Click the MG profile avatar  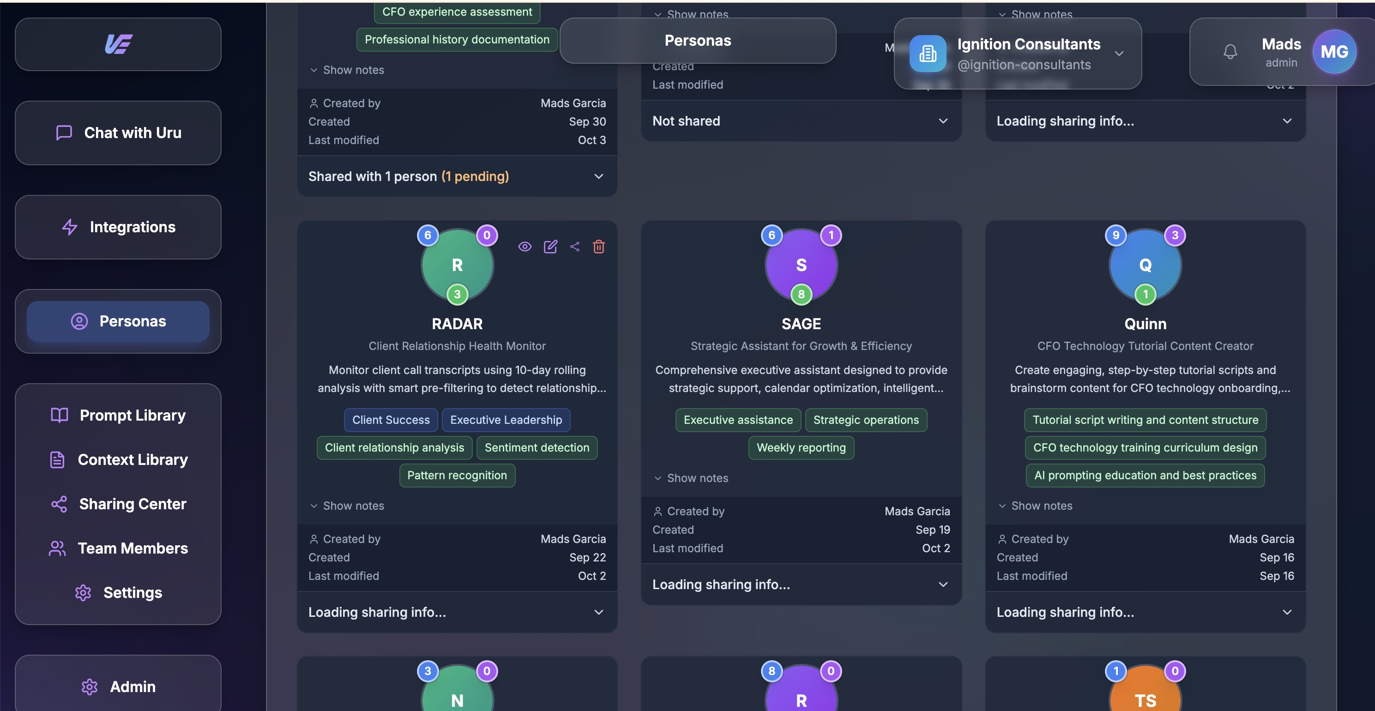pyautogui.click(x=1334, y=51)
